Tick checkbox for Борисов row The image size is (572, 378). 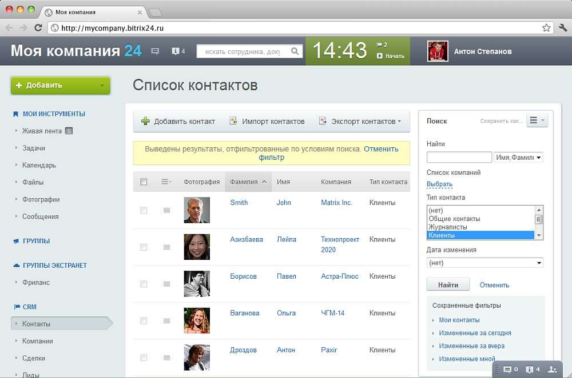(144, 284)
